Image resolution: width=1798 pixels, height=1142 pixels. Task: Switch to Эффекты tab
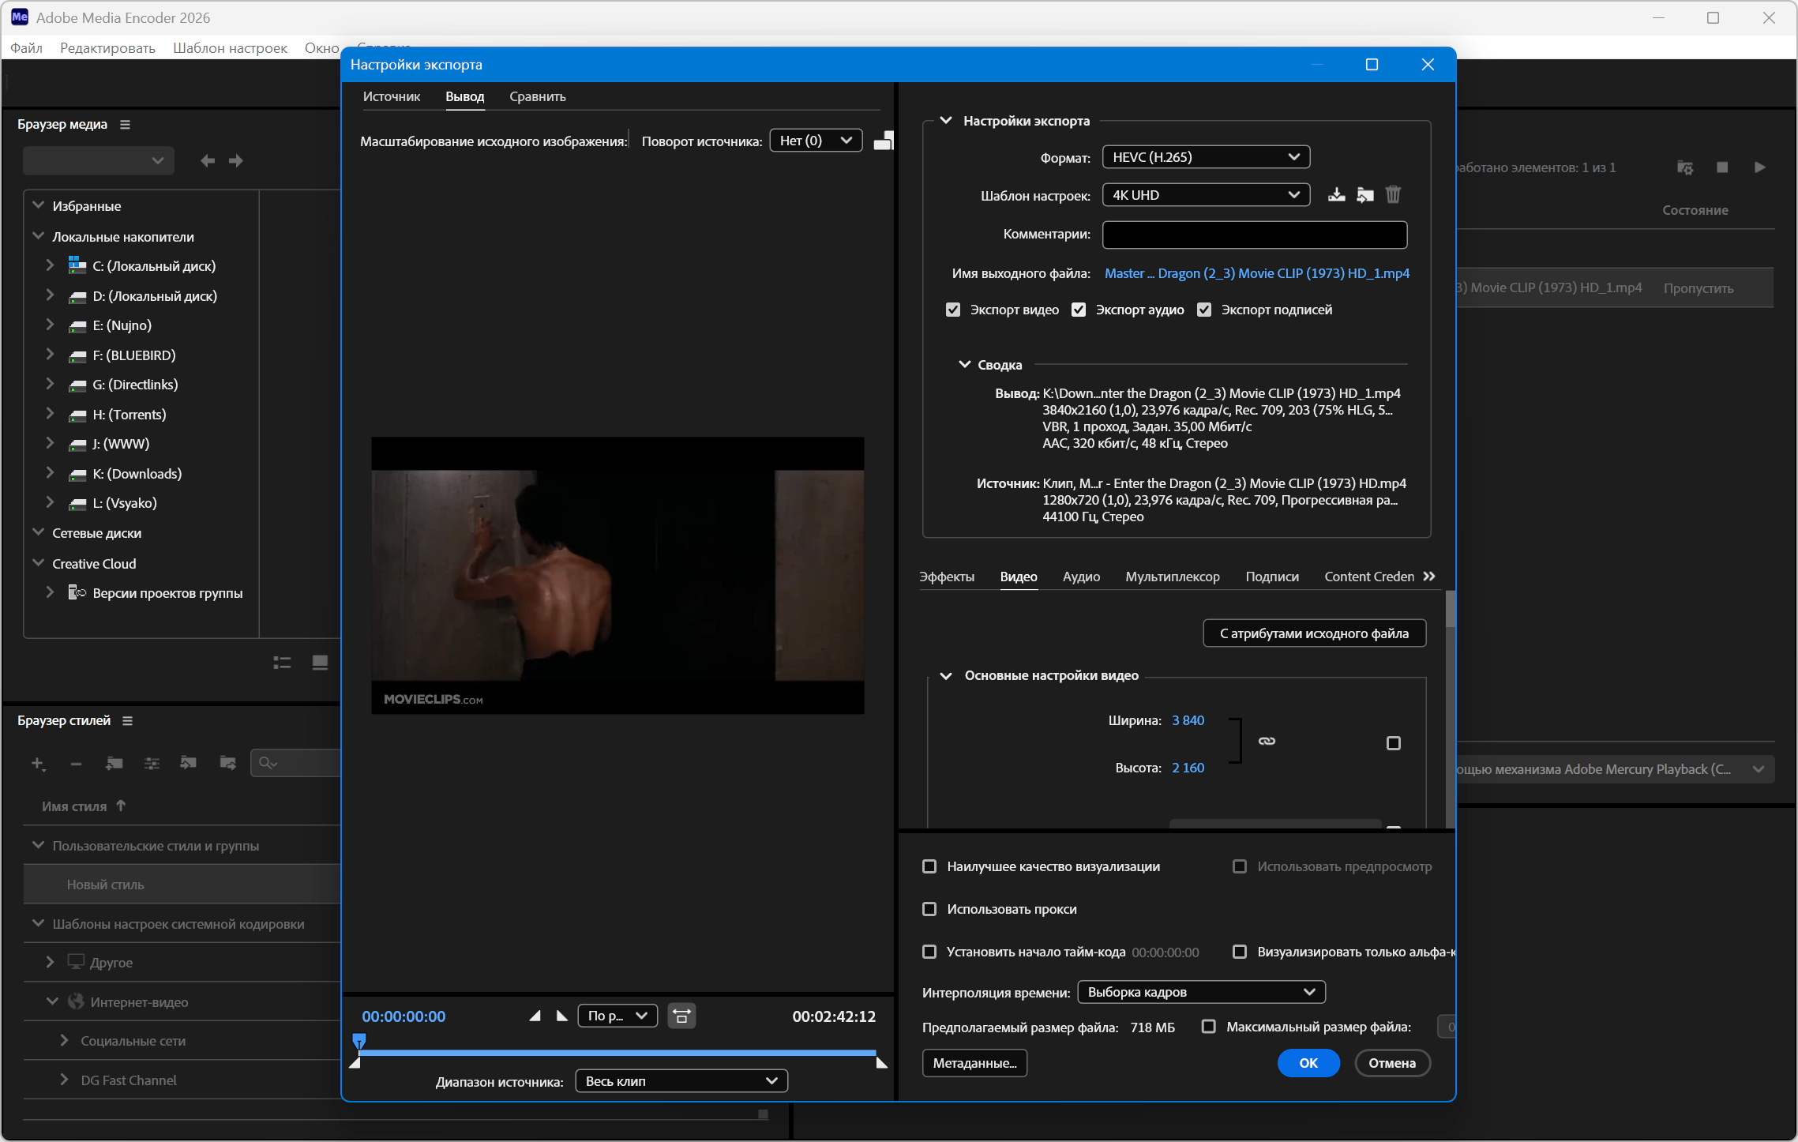tap(947, 577)
